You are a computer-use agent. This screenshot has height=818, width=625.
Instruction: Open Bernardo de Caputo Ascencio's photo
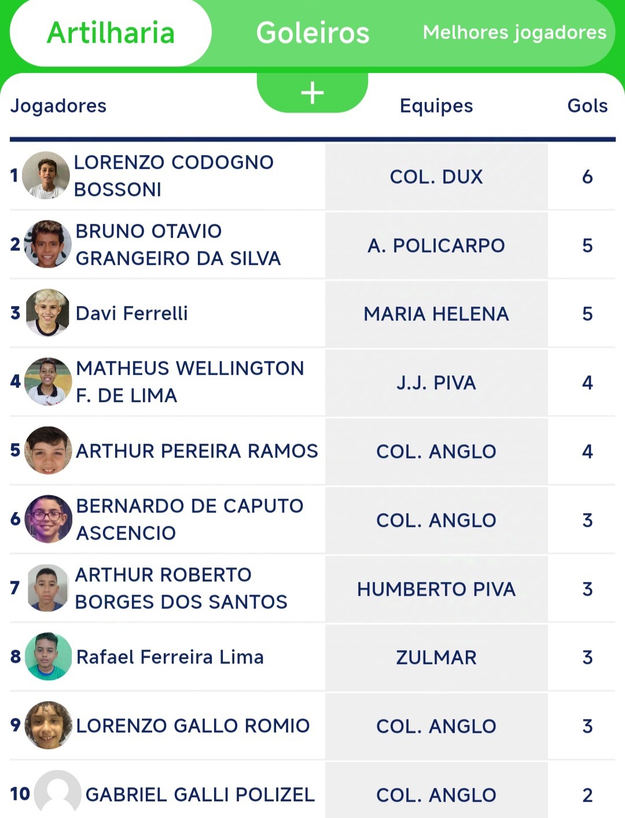tap(49, 519)
